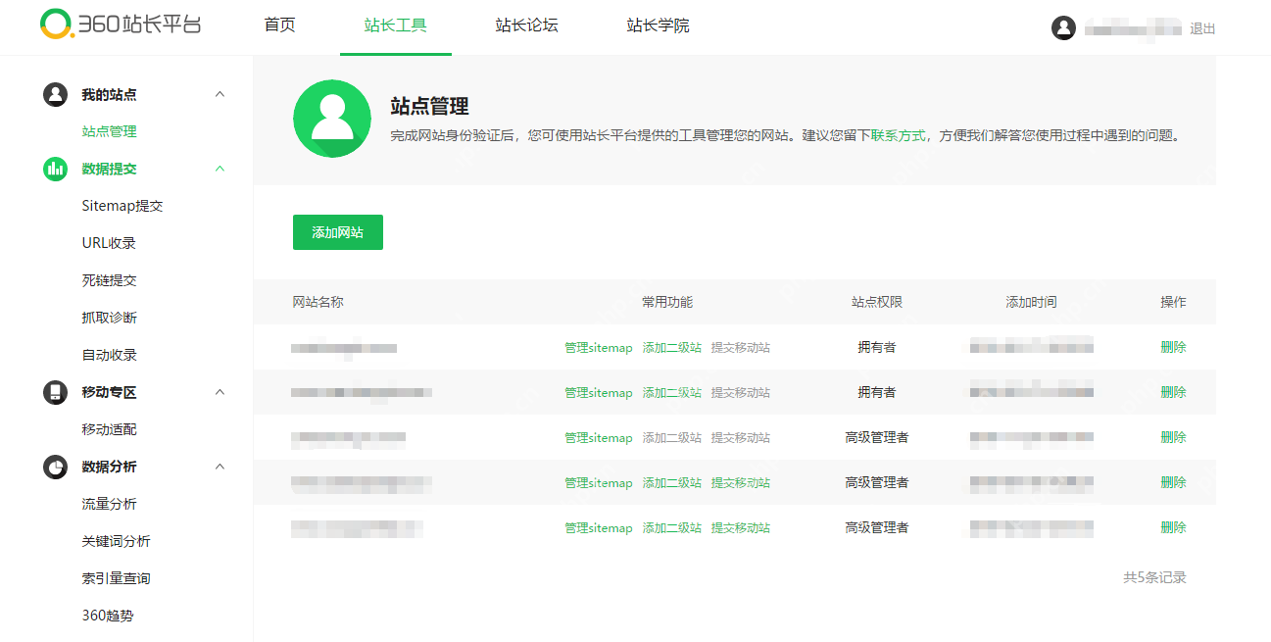Click 删除 in the last site row
This screenshot has height=642, width=1271.
click(1173, 527)
